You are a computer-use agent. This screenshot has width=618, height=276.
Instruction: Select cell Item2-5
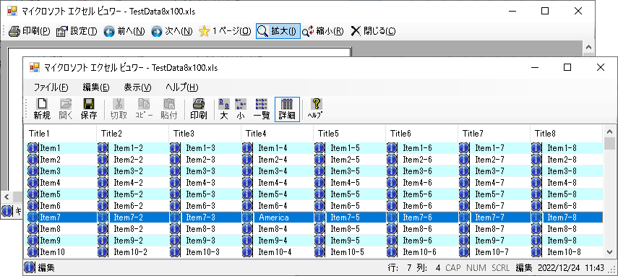pos(345,160)
